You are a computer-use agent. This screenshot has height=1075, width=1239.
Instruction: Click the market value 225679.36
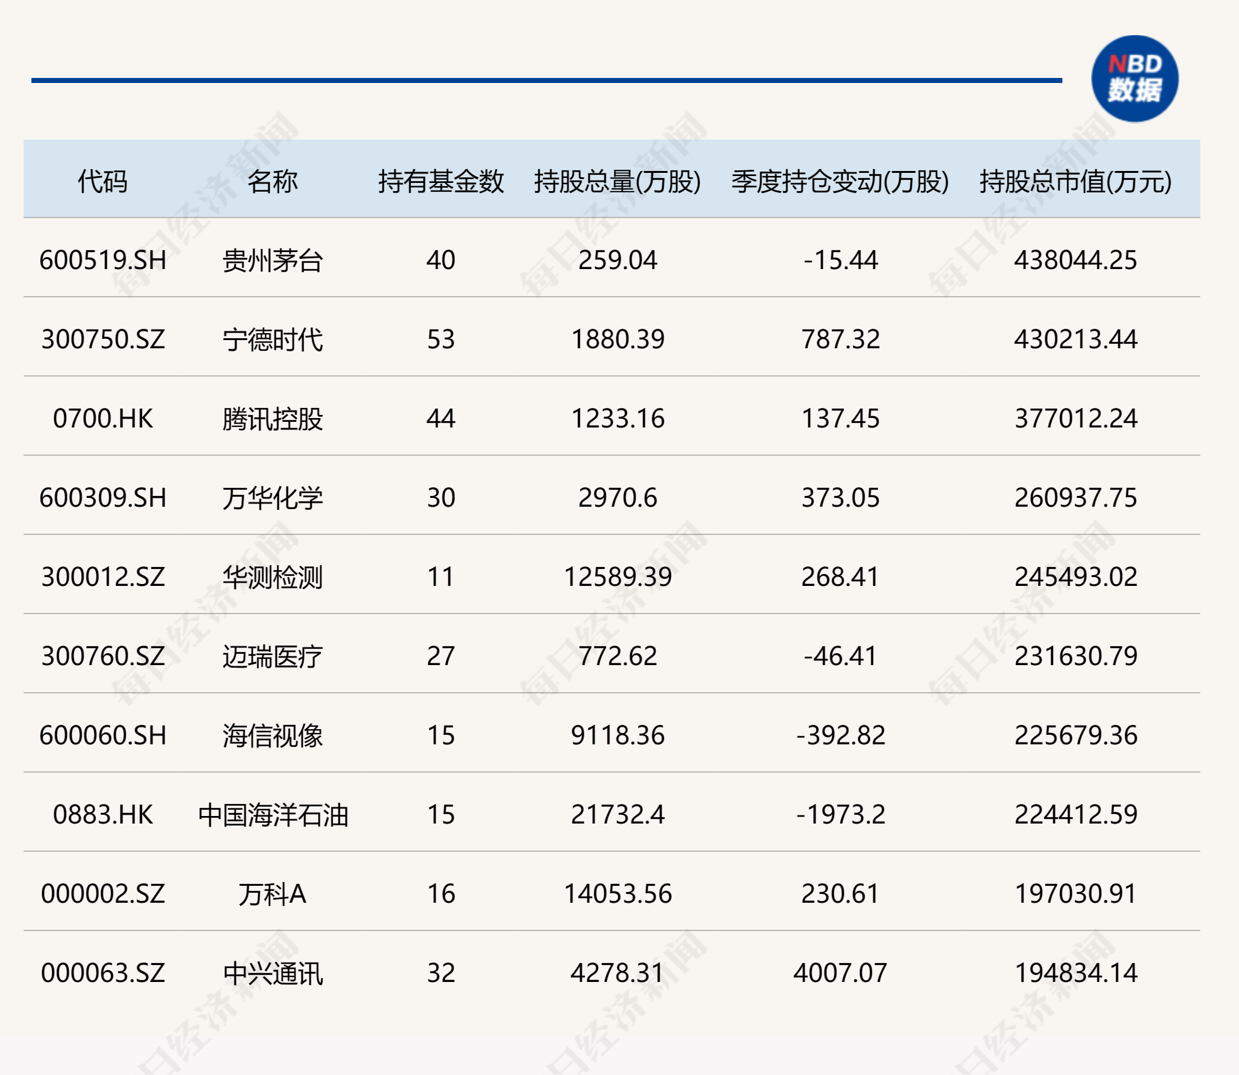pos(1076,736)
